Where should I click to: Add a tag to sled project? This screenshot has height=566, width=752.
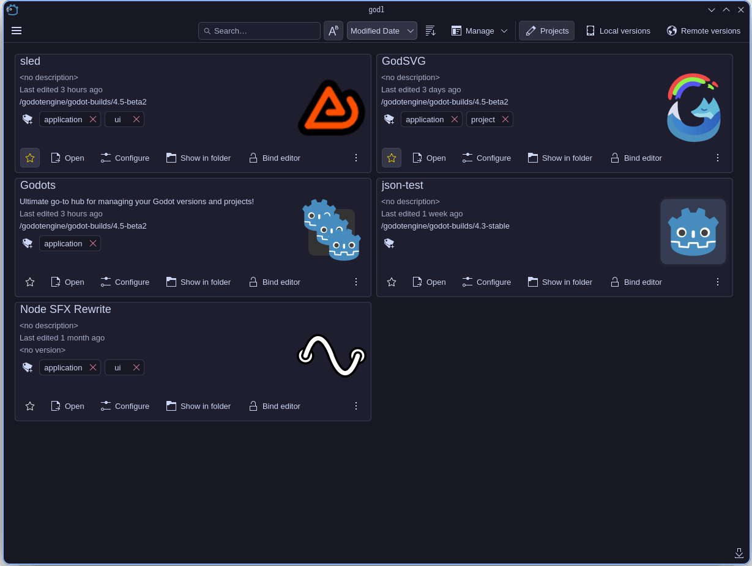(28, 119)
